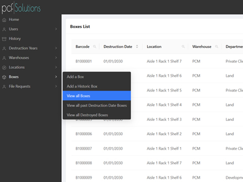Open the Locations menu label

point(17,67)
